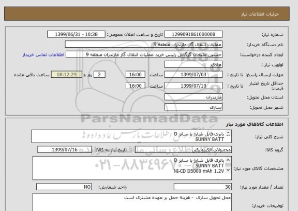Click the quantity field showing 30
This screenshot has width=298, height=211.
(x=203, y=187)
